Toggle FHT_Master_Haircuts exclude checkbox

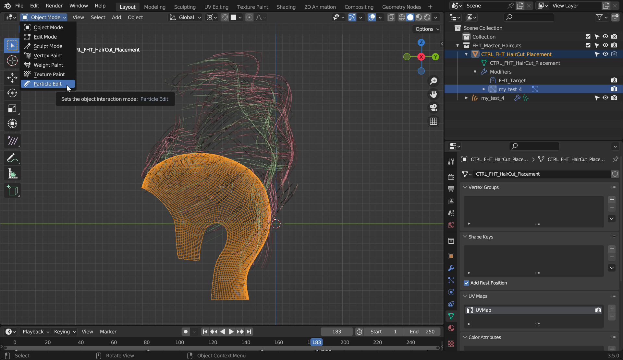(588, 45)
